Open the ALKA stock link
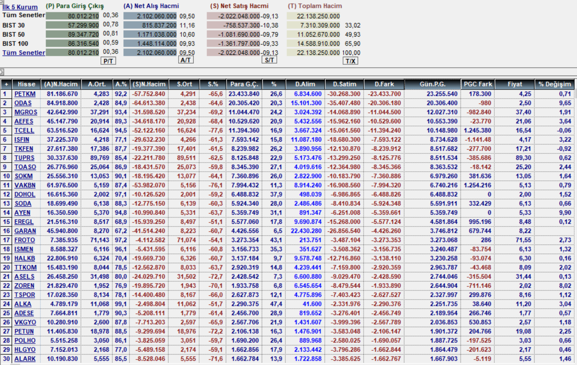 coord(22,304)
